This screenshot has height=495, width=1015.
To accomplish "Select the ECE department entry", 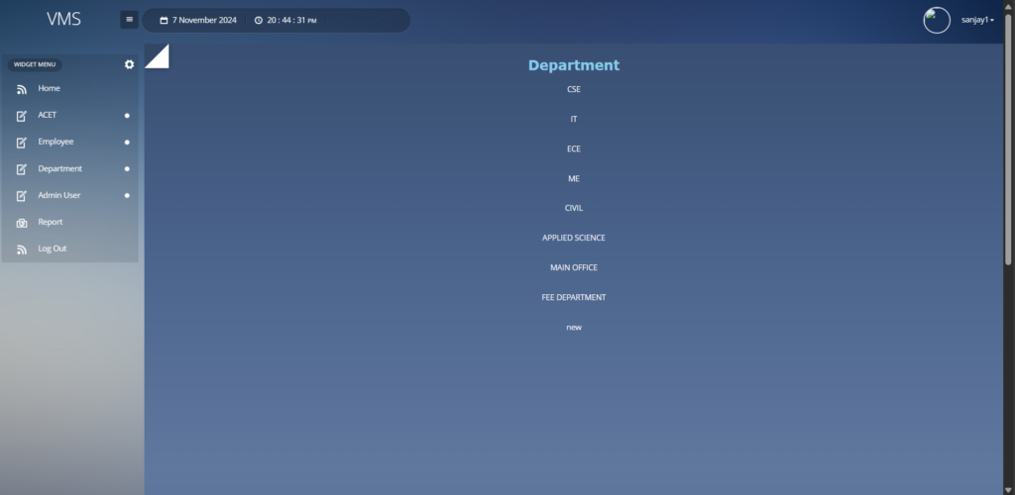I will point(574,148).
